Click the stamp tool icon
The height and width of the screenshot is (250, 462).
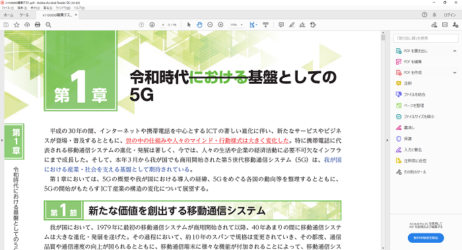pyautogui.click(x=313, y=25)
